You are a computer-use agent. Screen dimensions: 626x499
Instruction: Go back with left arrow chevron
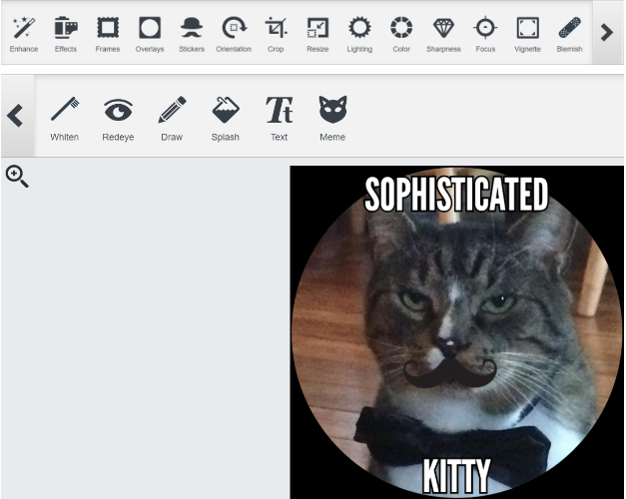pyautogui.click(x=16, y=116)
